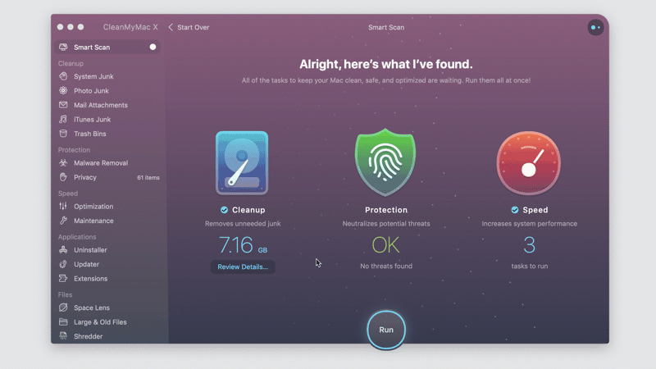Click the System Junk icon
This screenshot has height=369, width=656.
coord(63,76)
